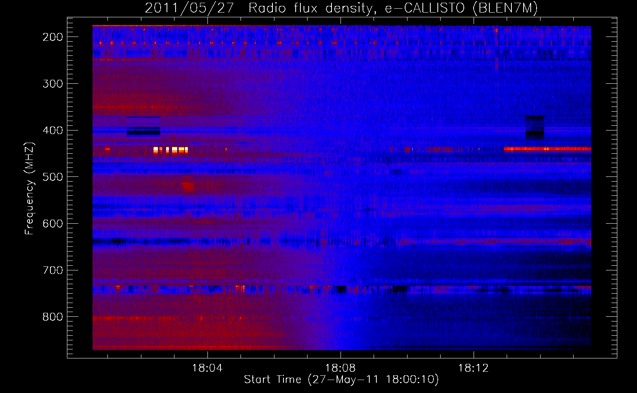
Task: Click the 18:08 time tick label
Action: [340, 368]
